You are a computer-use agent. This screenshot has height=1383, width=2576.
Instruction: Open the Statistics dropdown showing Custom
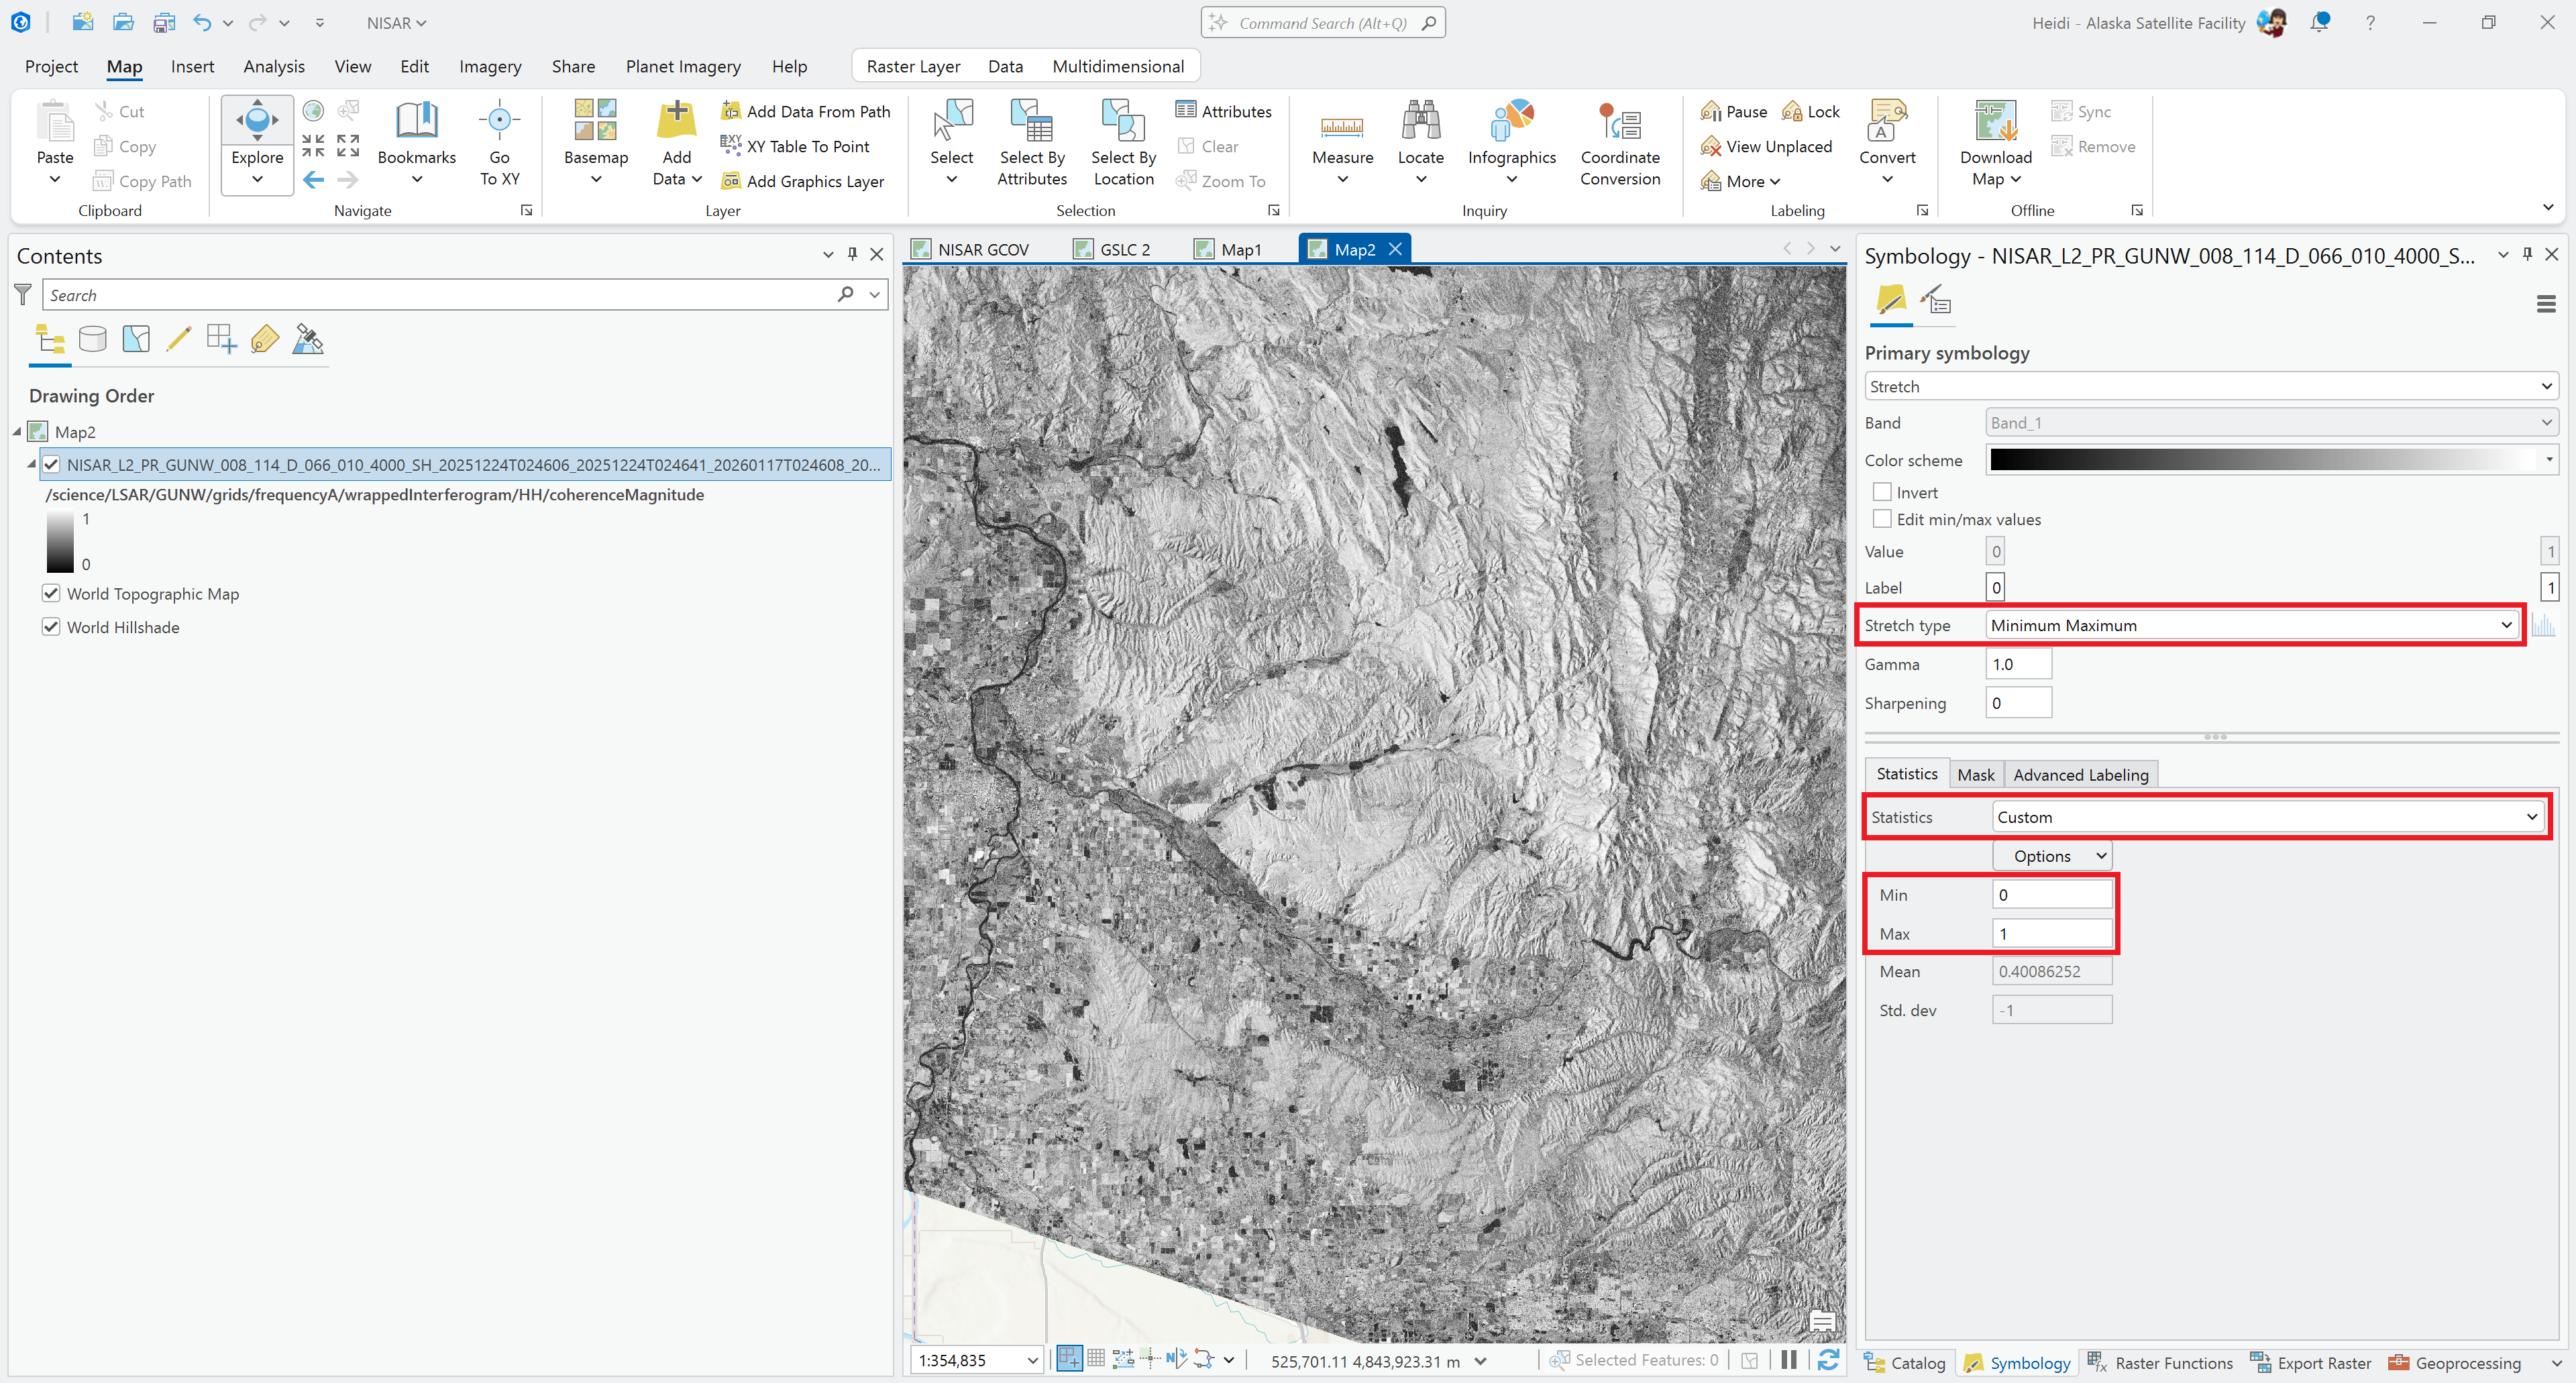pyautogui.click(x=2265, y=816)
